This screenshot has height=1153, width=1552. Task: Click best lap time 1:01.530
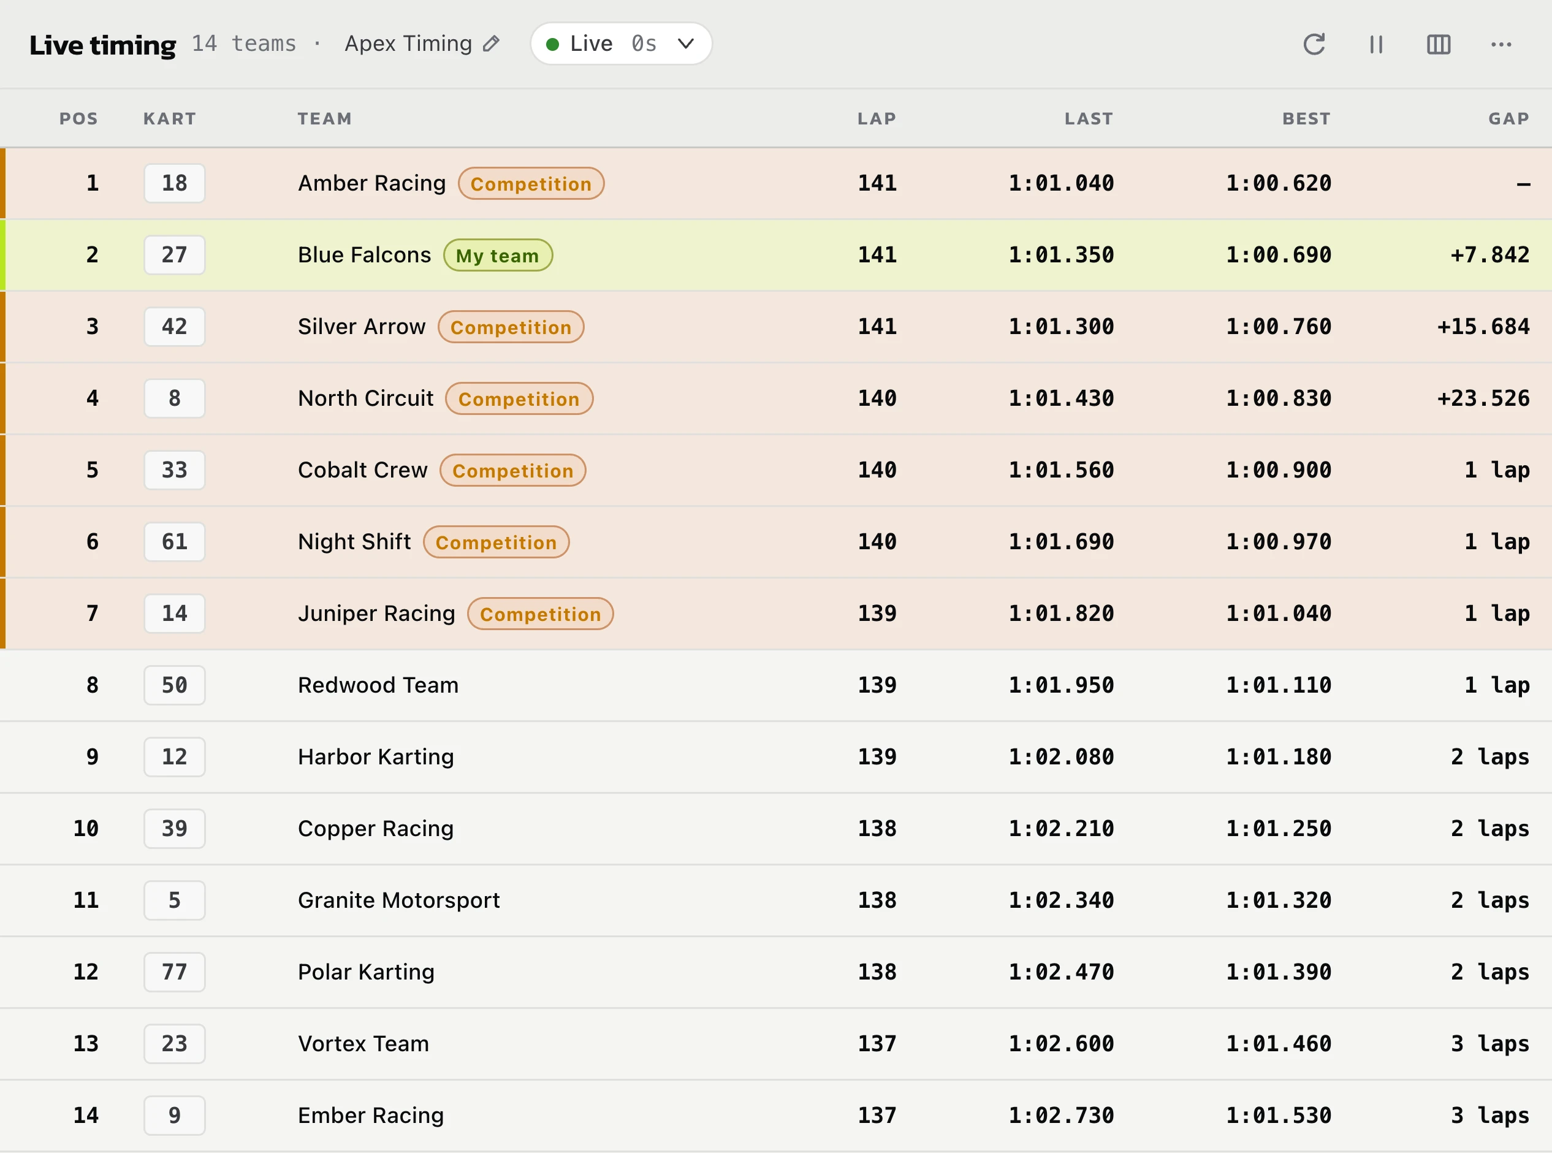click(x=1279, y=1116)
